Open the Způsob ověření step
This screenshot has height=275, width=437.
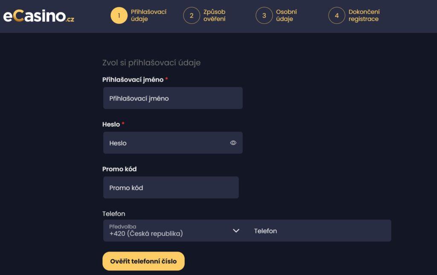click(214, 16)
